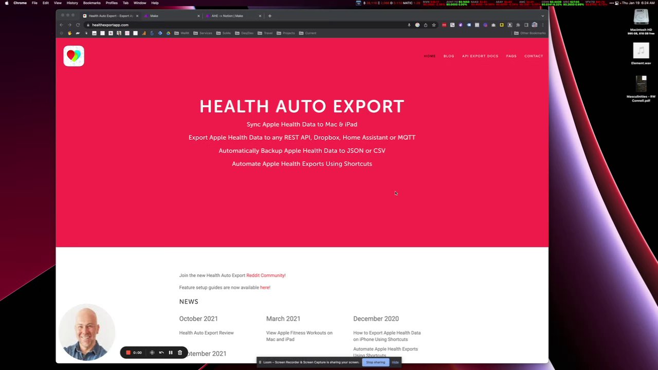Open the File menu
Image resolution: width=658 pixels, height=370 pixels.
coord(34,3)
